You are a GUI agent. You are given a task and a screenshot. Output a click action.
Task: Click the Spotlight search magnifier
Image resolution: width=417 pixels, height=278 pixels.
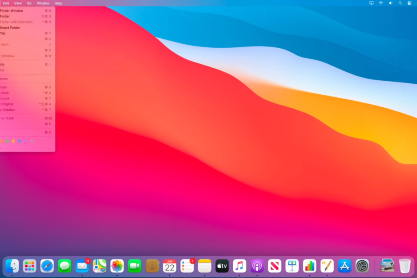pyautogui.click(x=400, y=3)
